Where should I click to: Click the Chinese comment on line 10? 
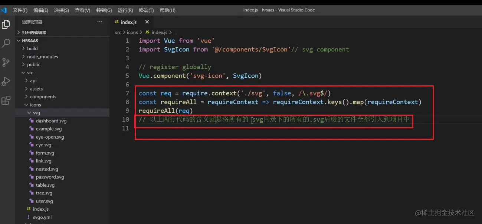pos(274,119)
